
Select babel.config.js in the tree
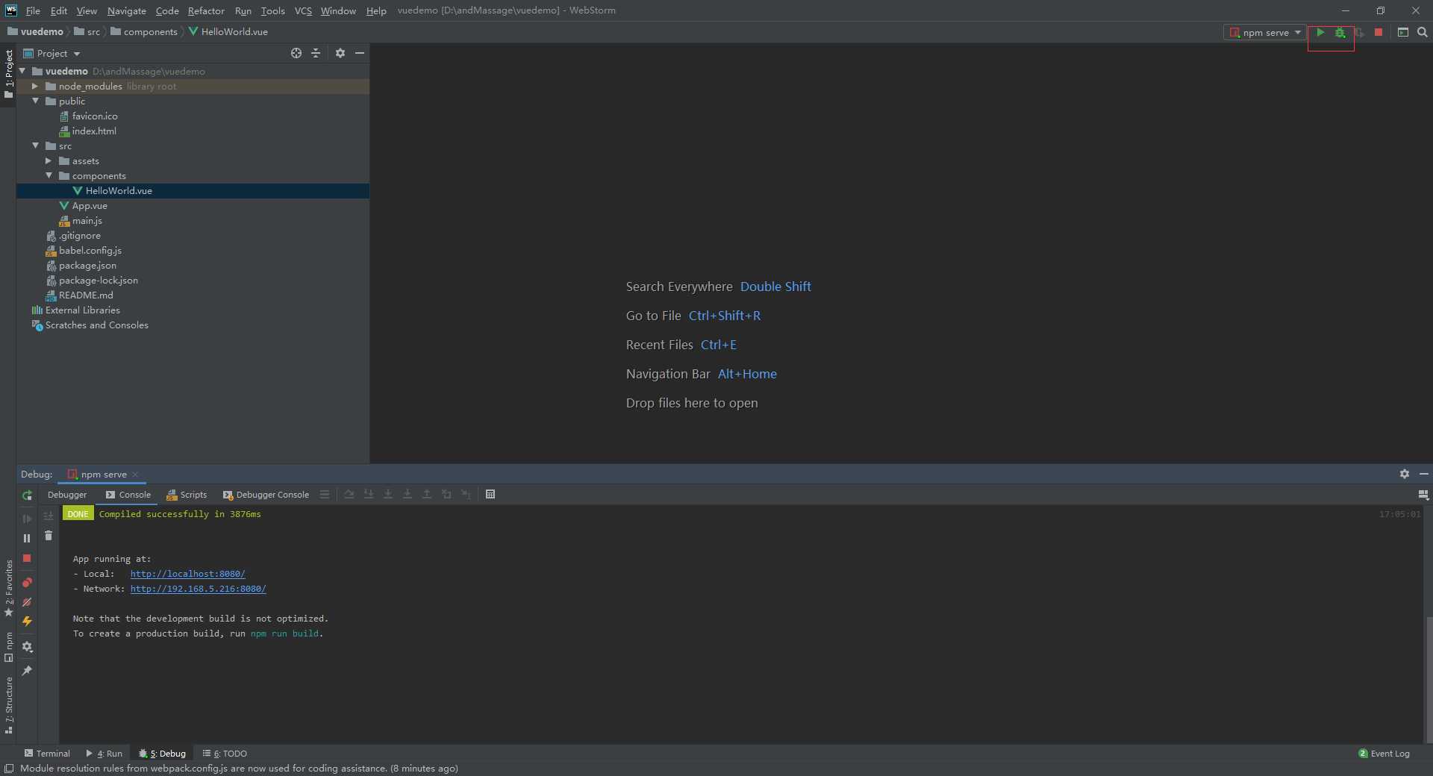(x=90, y=250)
